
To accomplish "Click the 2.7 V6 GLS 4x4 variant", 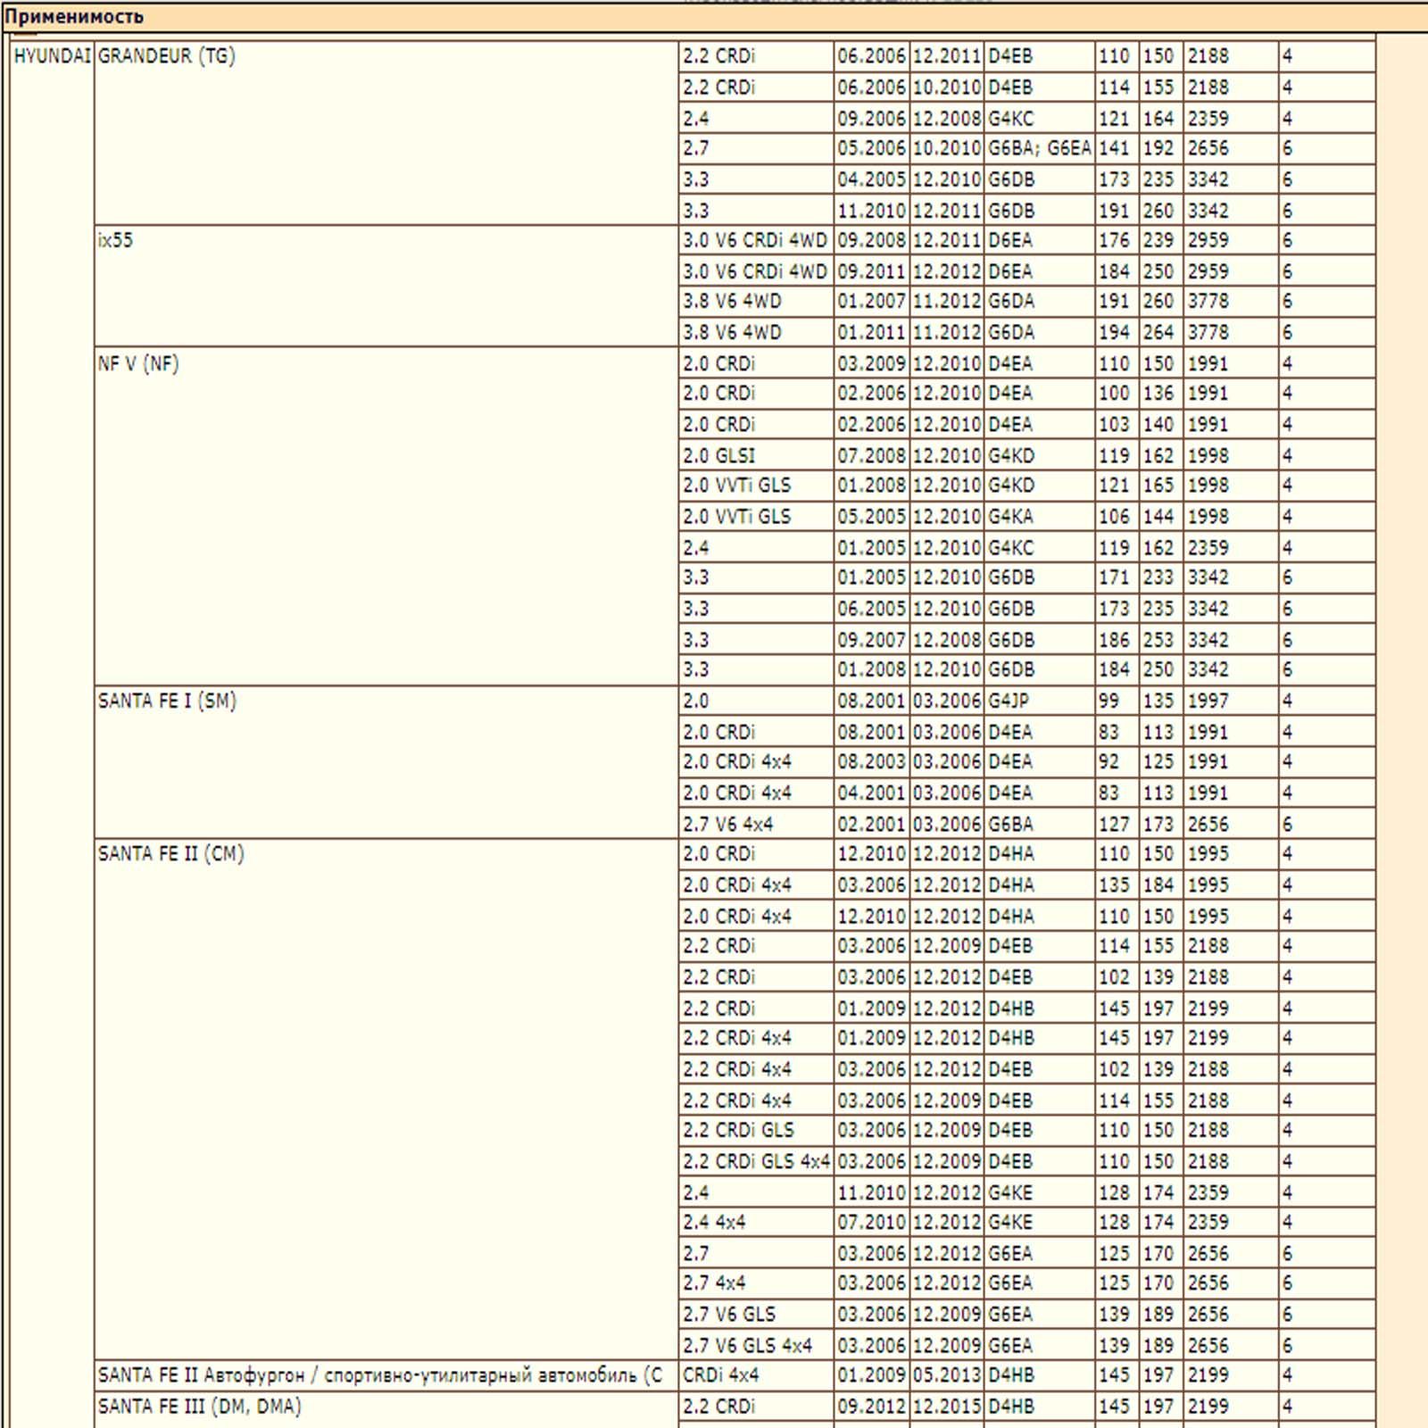I will [x=748, y=1345].
